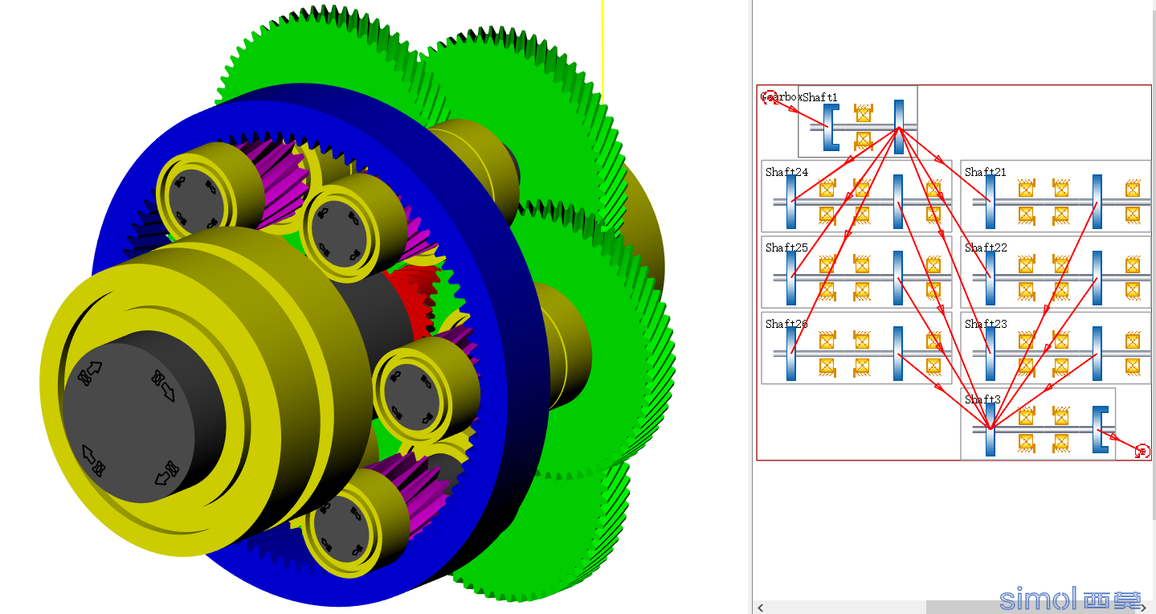Select the right gear on Shaft21
1156x614 pixels.
pos(1097,202)
